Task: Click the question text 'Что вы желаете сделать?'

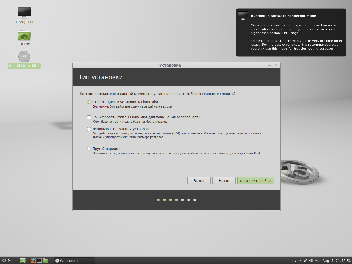Action: [x=213, y=94]
